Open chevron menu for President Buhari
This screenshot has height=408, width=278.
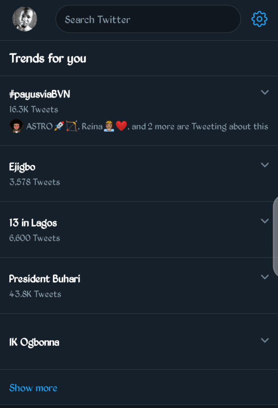tap(264, 277)
